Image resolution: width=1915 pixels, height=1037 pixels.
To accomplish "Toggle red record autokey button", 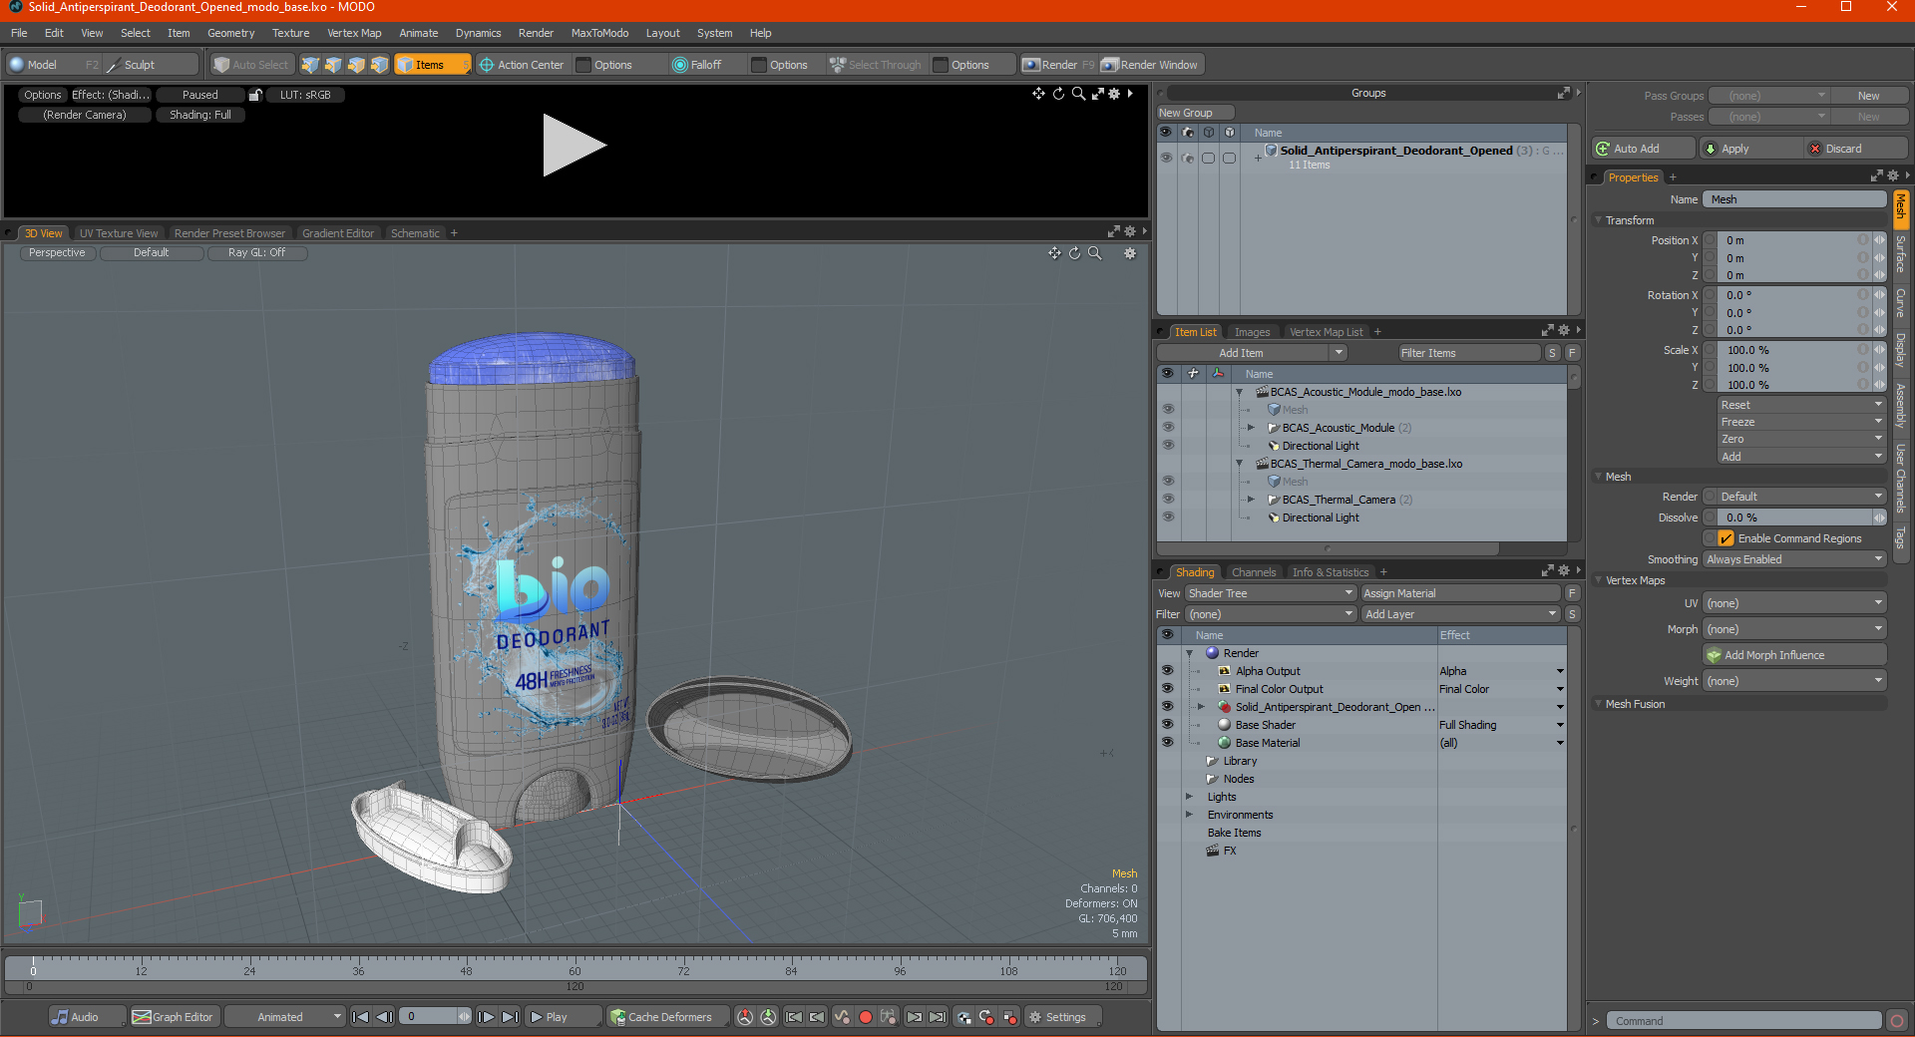I will (x=866, y=1017).
